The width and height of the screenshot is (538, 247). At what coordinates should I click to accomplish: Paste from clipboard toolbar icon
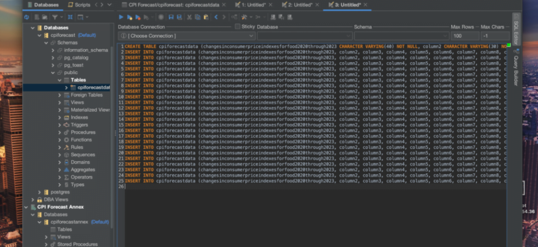tap(206, 17)
